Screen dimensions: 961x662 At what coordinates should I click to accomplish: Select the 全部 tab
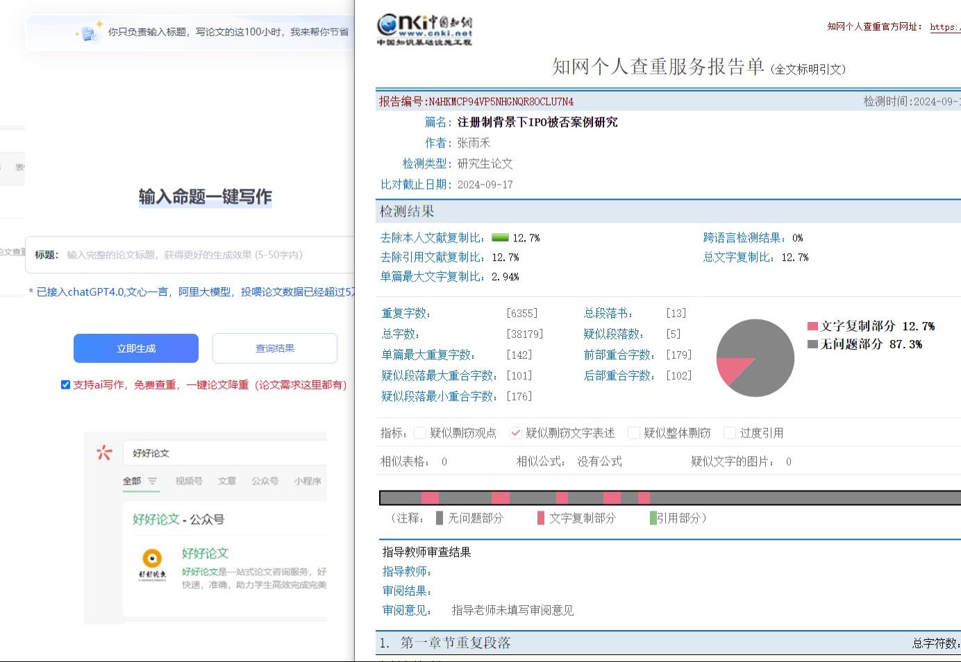pyautogui.click(x=132, y=481)
